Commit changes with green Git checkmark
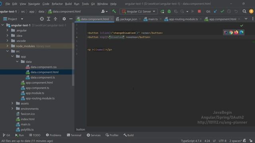 (x=222, y=12)
